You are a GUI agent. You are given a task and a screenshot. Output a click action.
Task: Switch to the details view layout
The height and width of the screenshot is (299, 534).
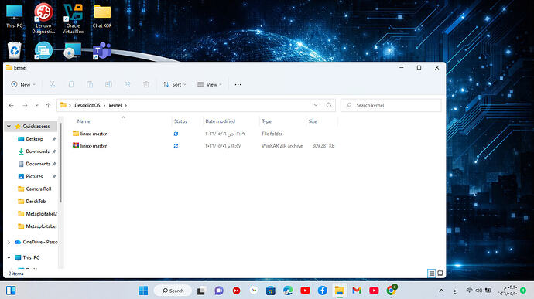(x=432, y=274)
